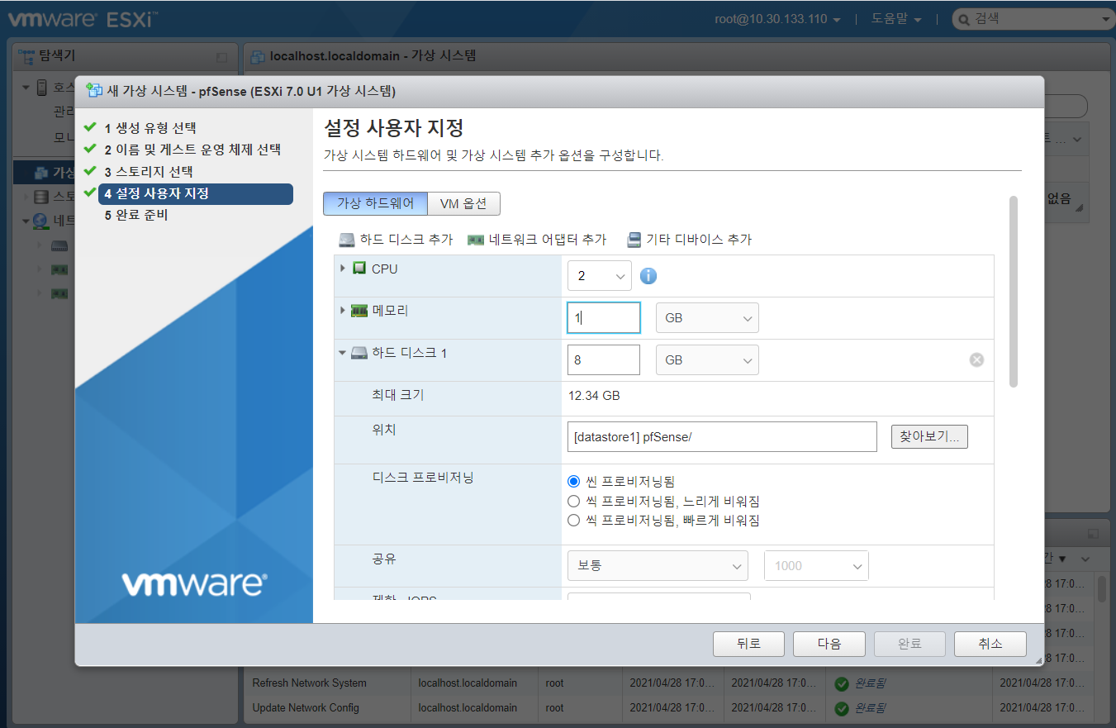Open the CPU count dropdown

pyautogui.click(x=600, y=276)
